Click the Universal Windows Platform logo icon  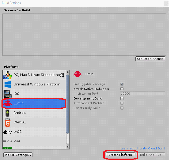(x=8, y=85)
